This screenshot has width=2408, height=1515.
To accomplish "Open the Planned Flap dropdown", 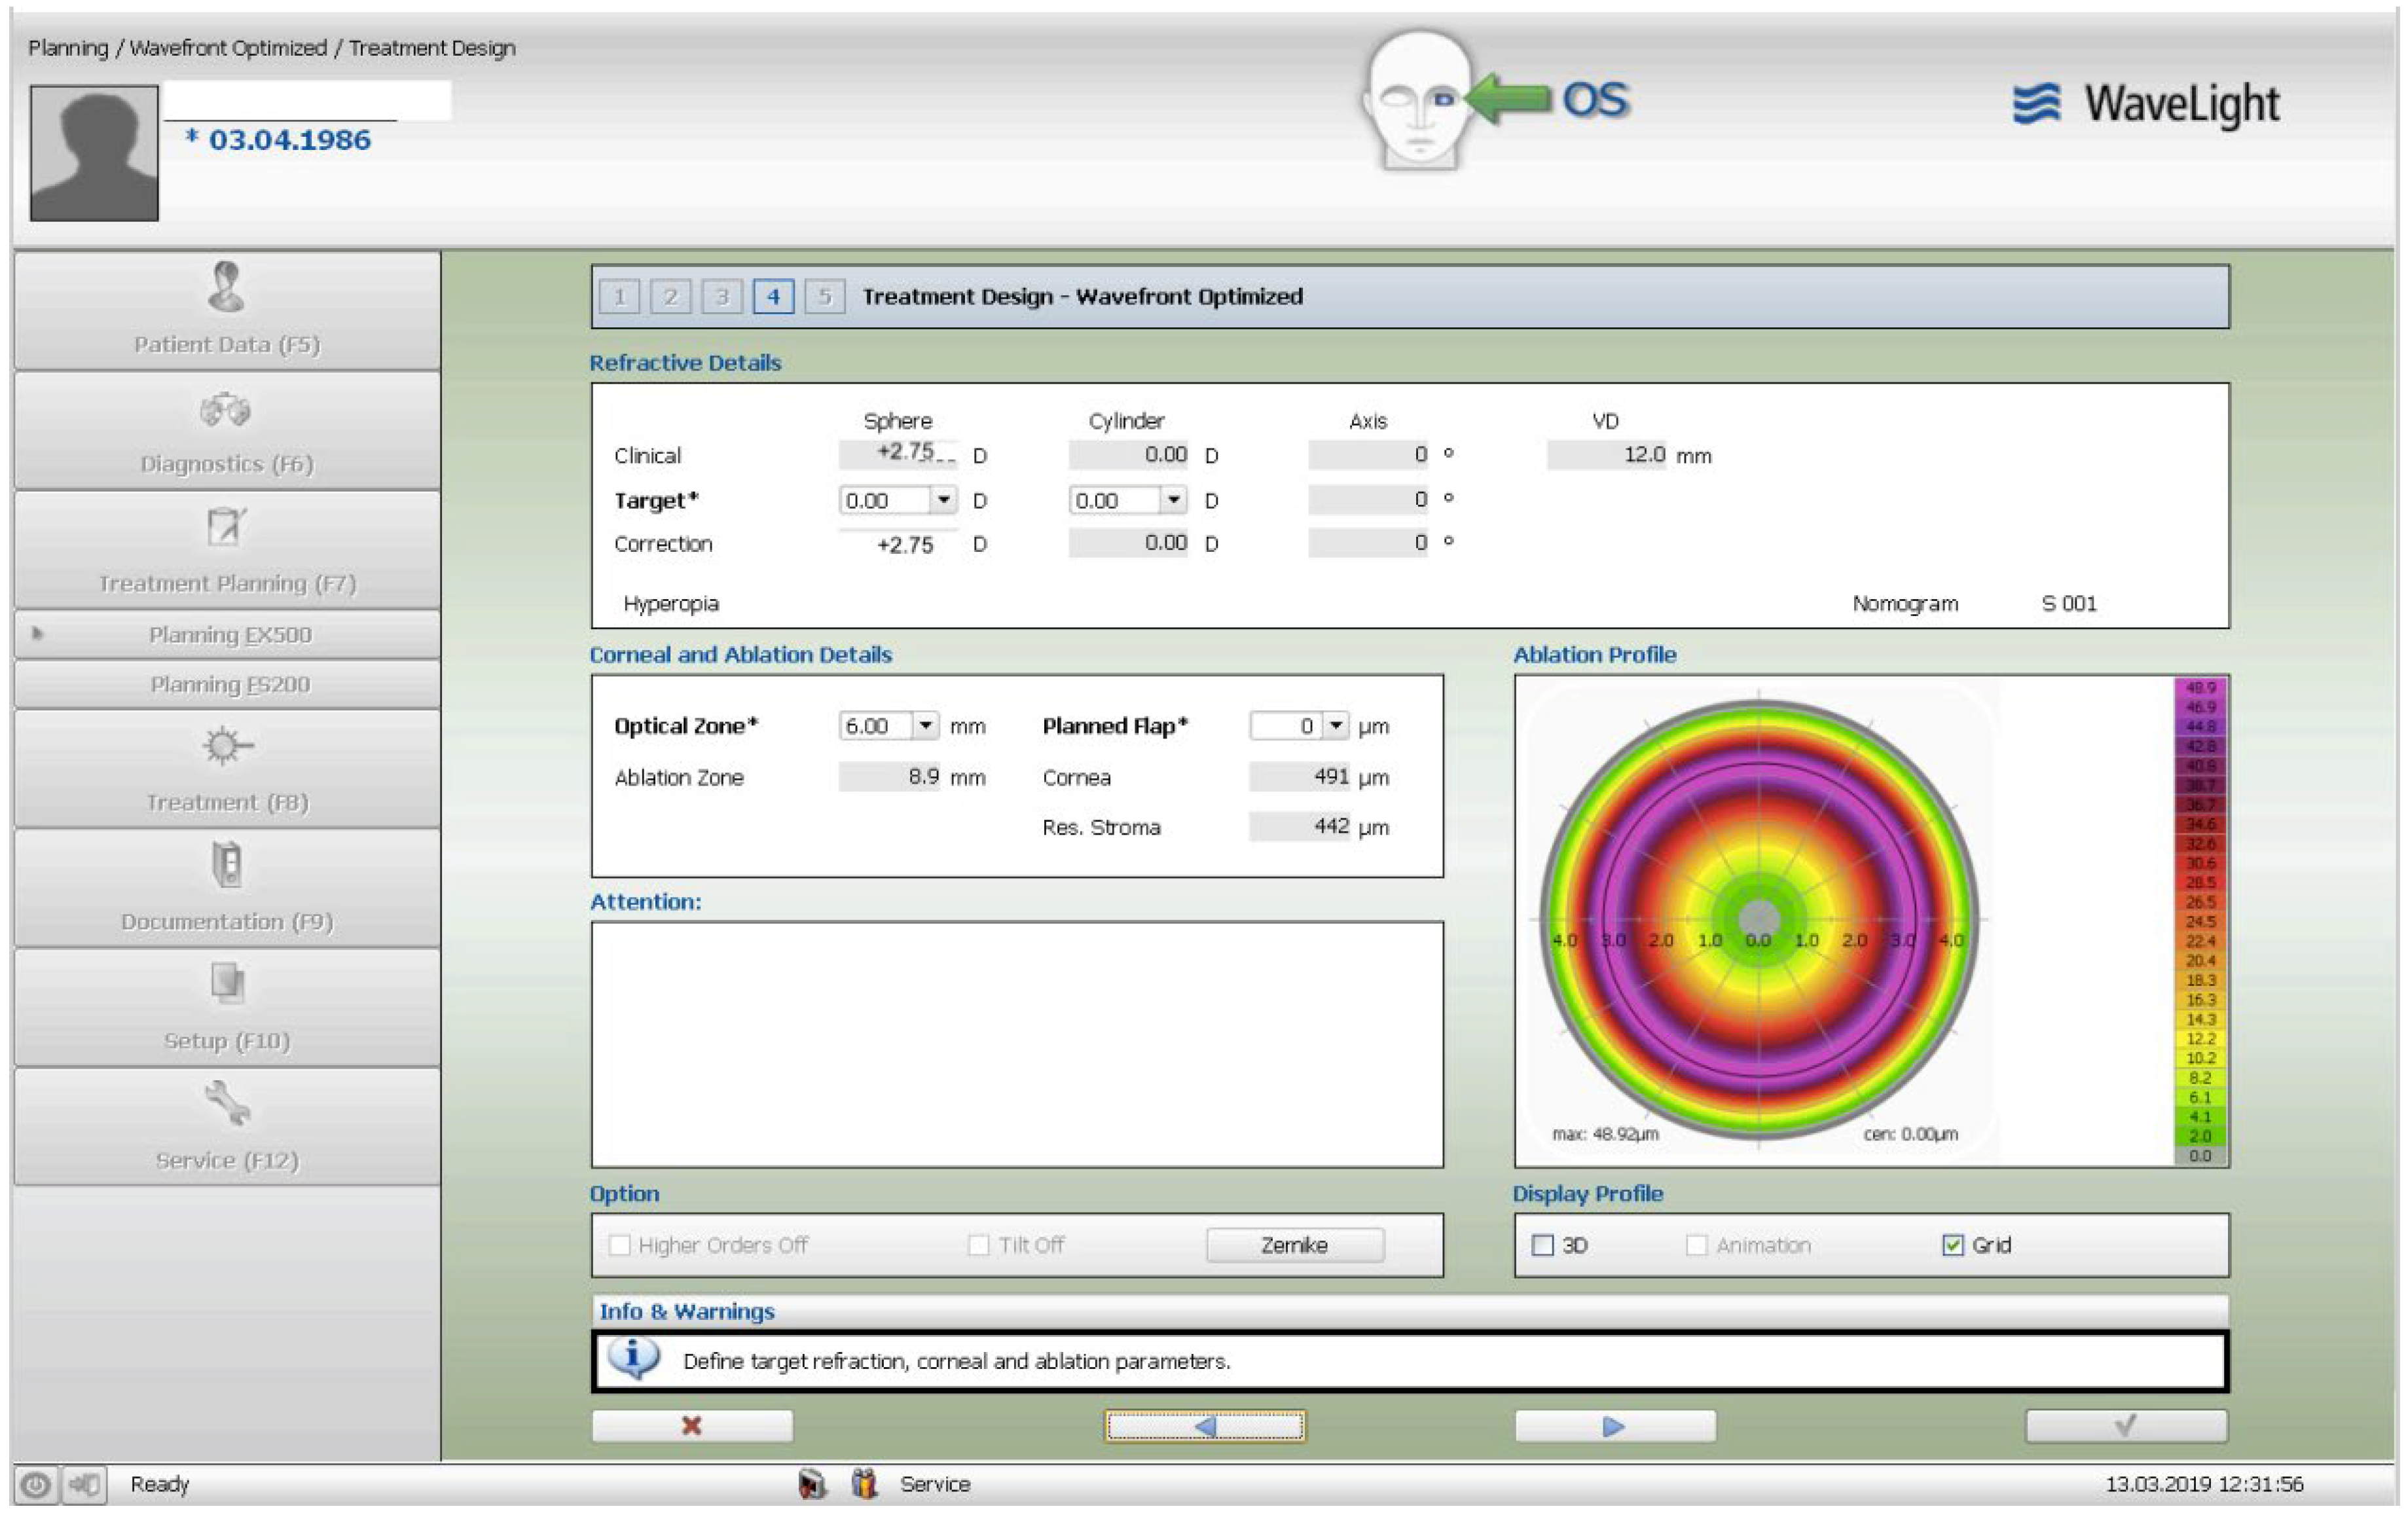I will coord(1336,725).
